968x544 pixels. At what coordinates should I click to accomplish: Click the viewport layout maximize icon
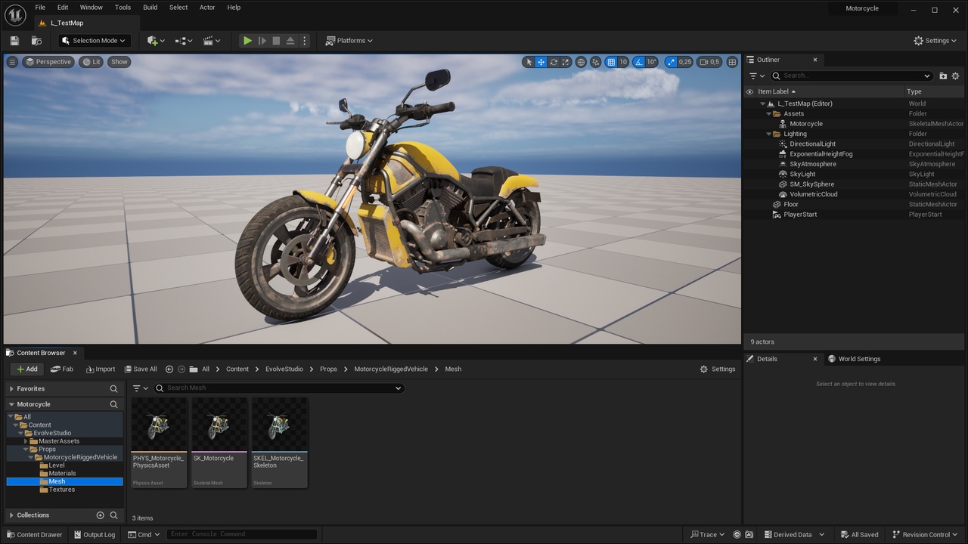pyautogui.click(x=732, y=62)
